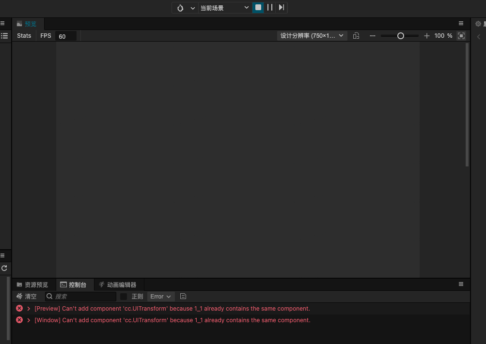
Task: Click the FPS value field
Action: point(66,36)
